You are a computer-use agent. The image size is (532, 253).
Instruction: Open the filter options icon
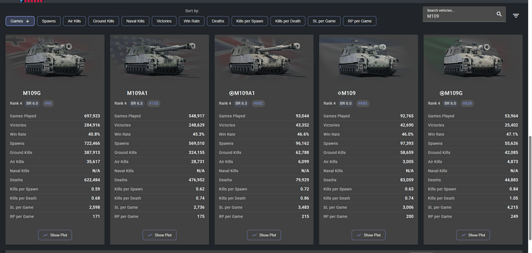click(x=516, y=16)
